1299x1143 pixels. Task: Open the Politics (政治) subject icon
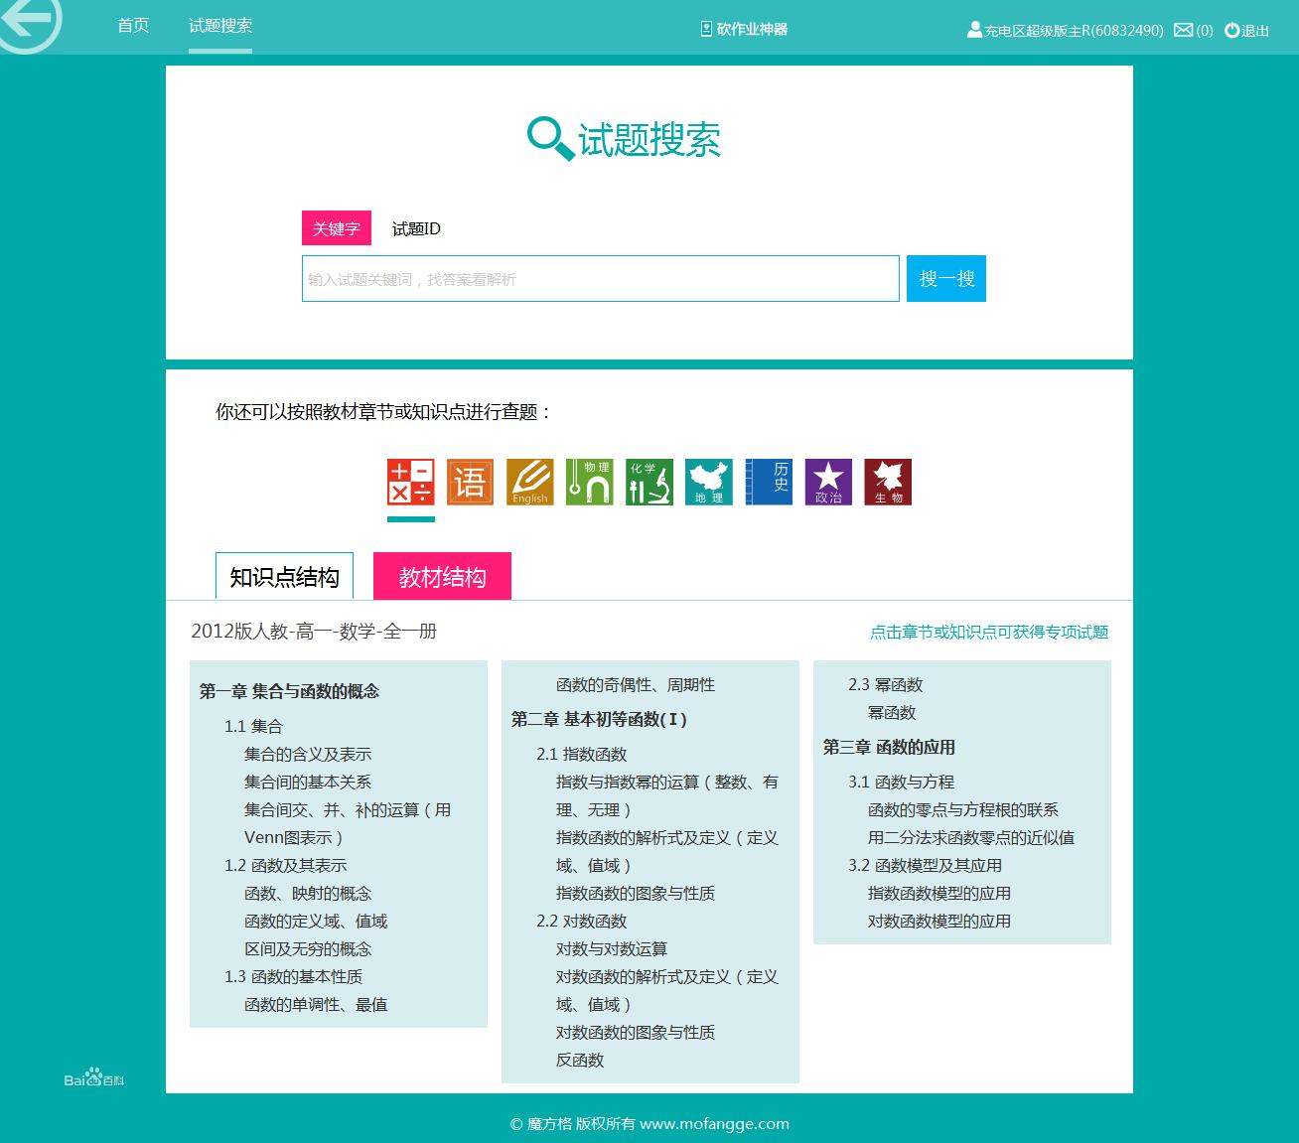point(828,482)
